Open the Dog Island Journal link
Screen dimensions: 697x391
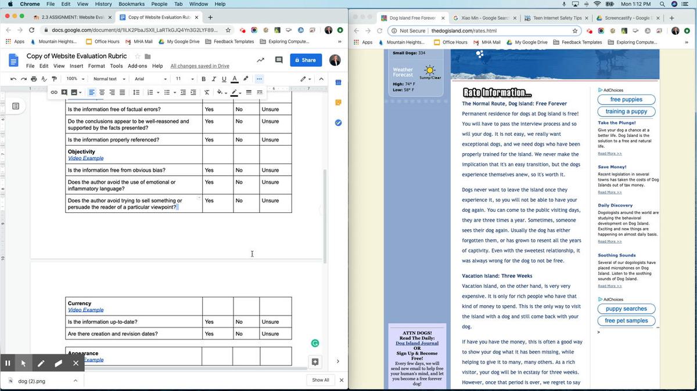417,343
